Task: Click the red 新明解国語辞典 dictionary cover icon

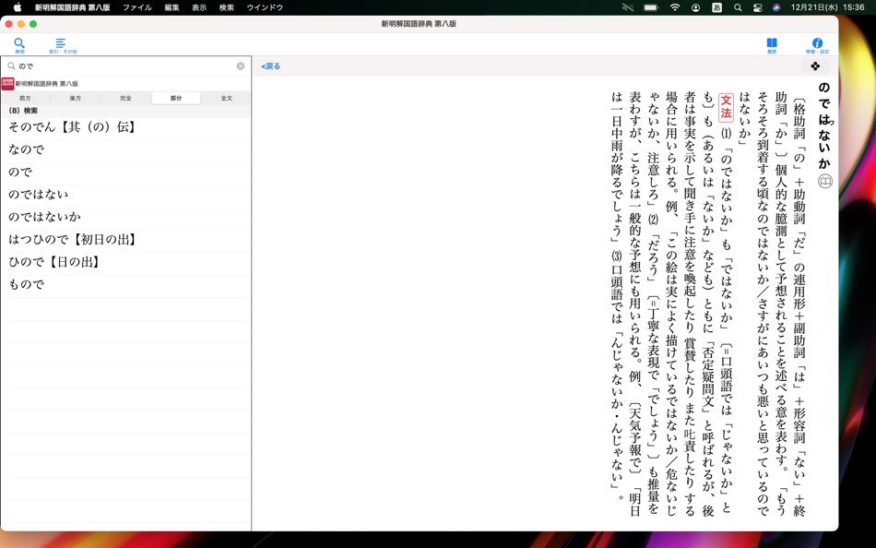Action: 7,83
